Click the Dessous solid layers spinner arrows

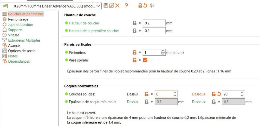242,94
